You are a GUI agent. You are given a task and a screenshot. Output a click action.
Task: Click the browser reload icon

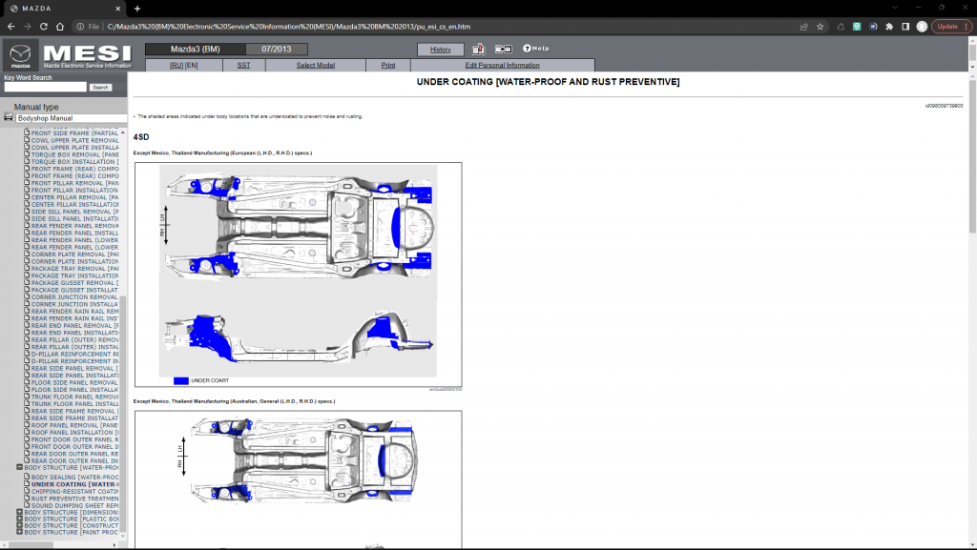point(42,27)
